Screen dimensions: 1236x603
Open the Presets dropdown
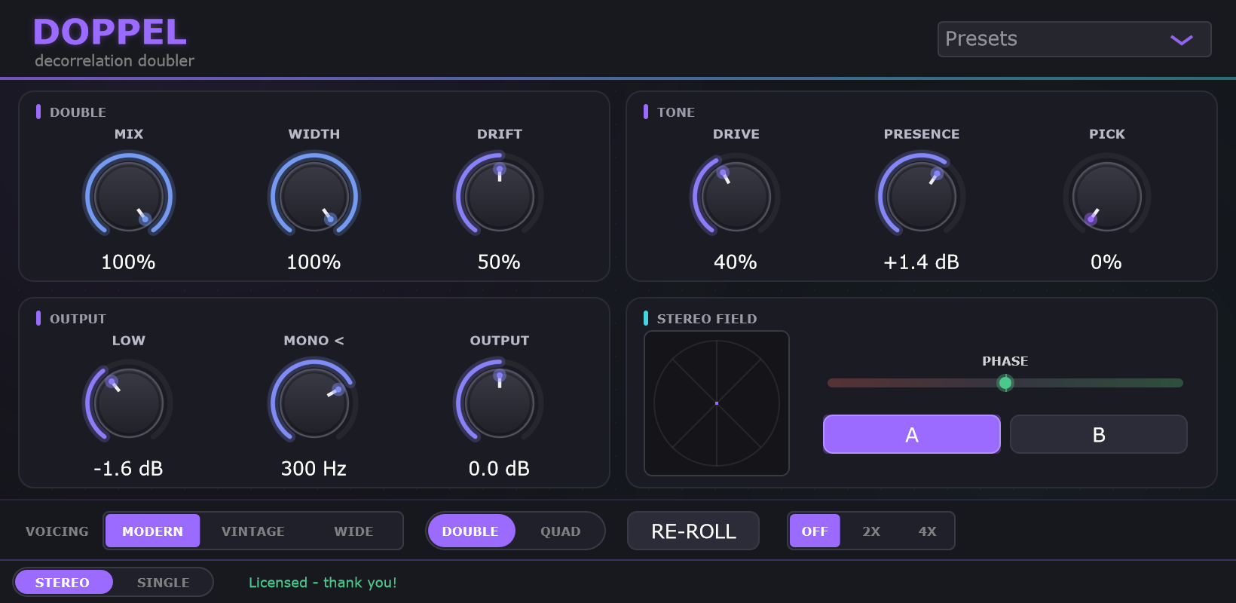pos(1074,39)
